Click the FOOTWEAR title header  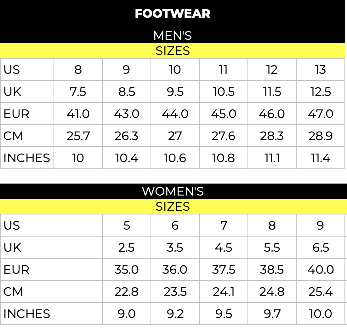pyautogui.click(x=173, y=14)
